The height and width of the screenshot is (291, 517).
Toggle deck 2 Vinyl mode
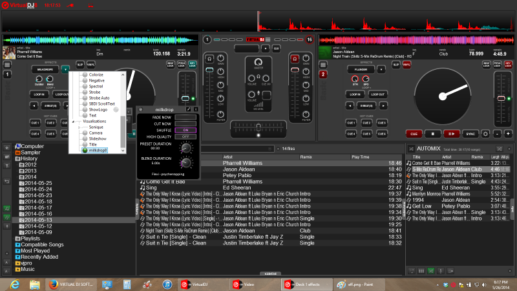tap(406, 65)
